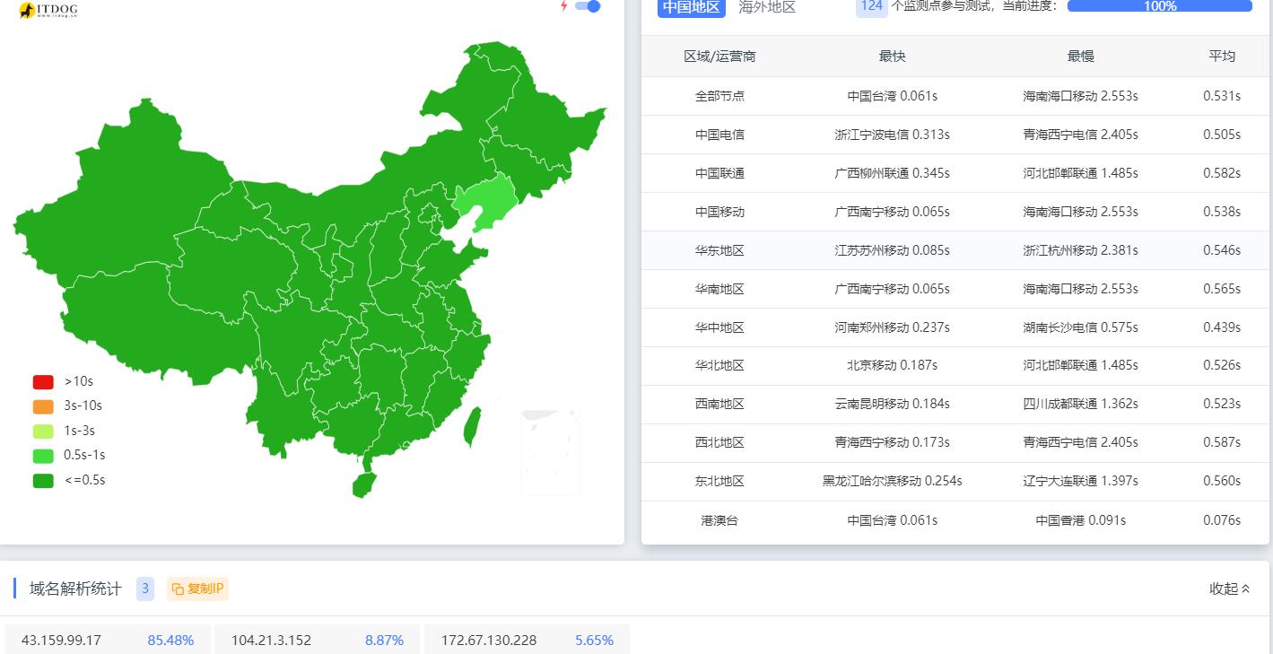Select the yellow-green 1s-3s legend swatch
Image resolution: width=1273 pixels, height=654 pixels.
(43, 431)
